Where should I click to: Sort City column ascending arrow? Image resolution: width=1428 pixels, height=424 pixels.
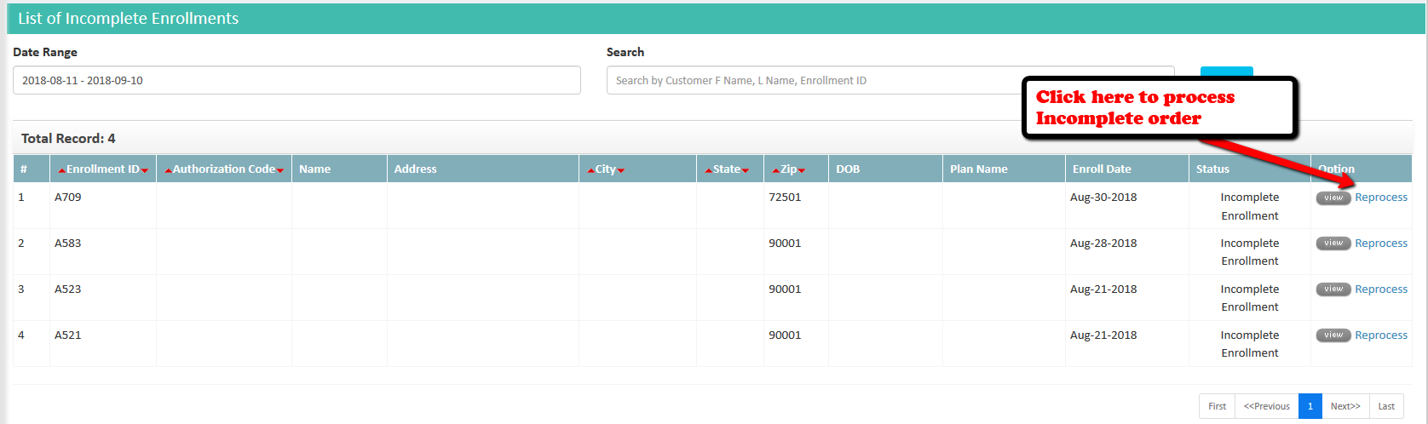(590, 170)
